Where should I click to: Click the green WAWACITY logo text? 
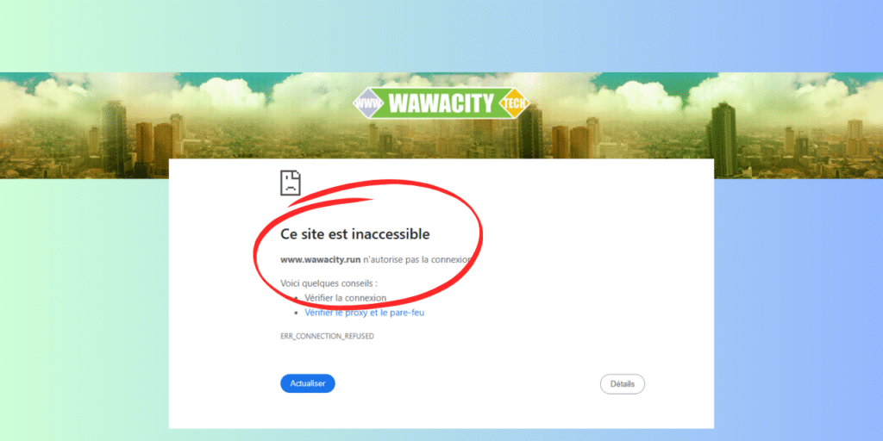tap(441, 103)
